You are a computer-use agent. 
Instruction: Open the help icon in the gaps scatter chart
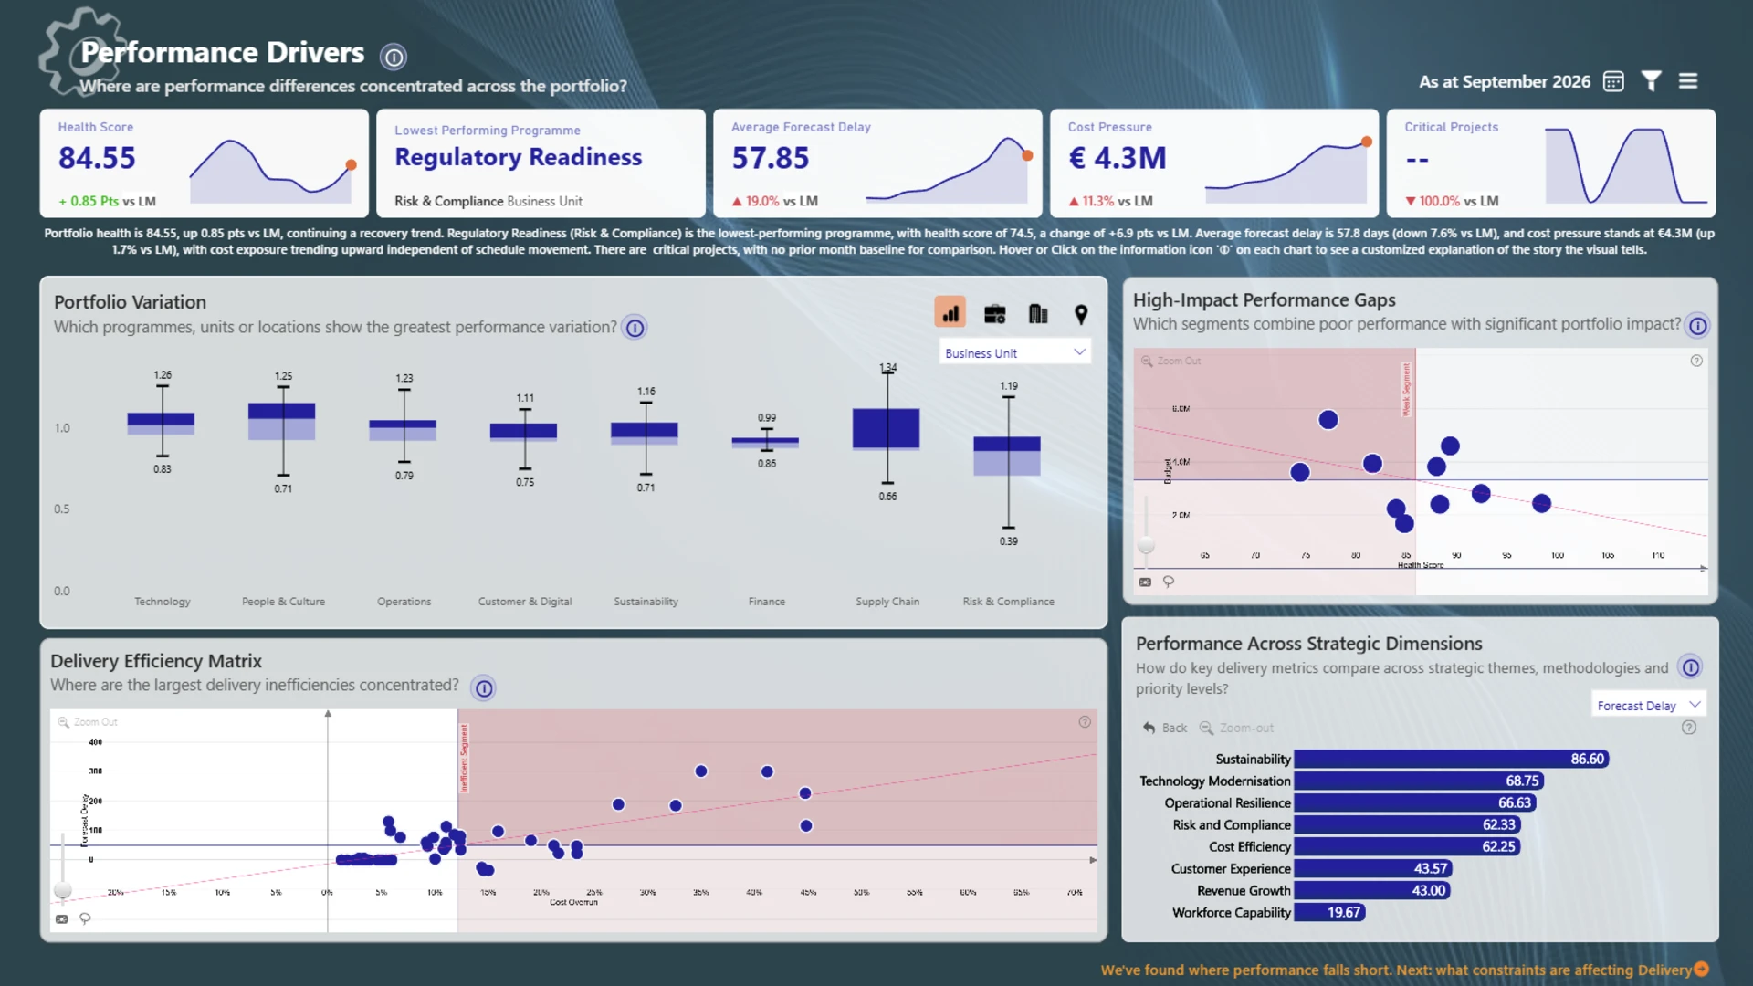tap(1696, 361)
